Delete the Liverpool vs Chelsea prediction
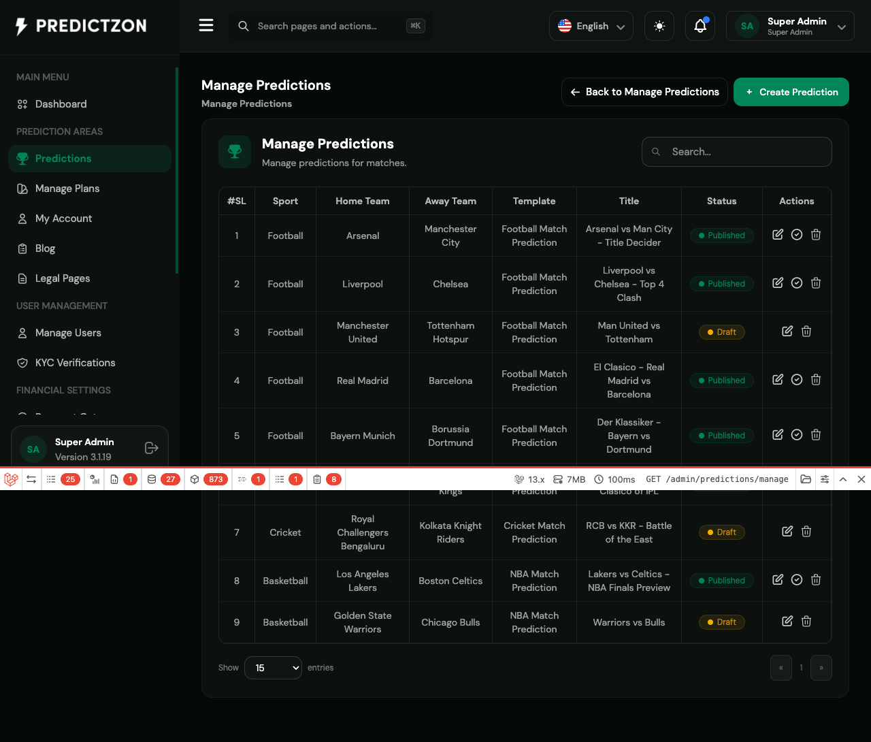Image resolution: width=871 pixels, height=742 pixels. [816, 283]
